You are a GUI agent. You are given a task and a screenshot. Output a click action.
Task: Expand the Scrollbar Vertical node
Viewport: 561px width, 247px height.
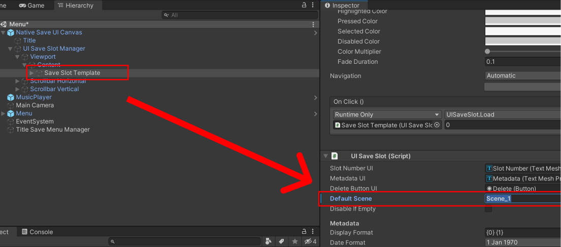click(x=18, y=89)
